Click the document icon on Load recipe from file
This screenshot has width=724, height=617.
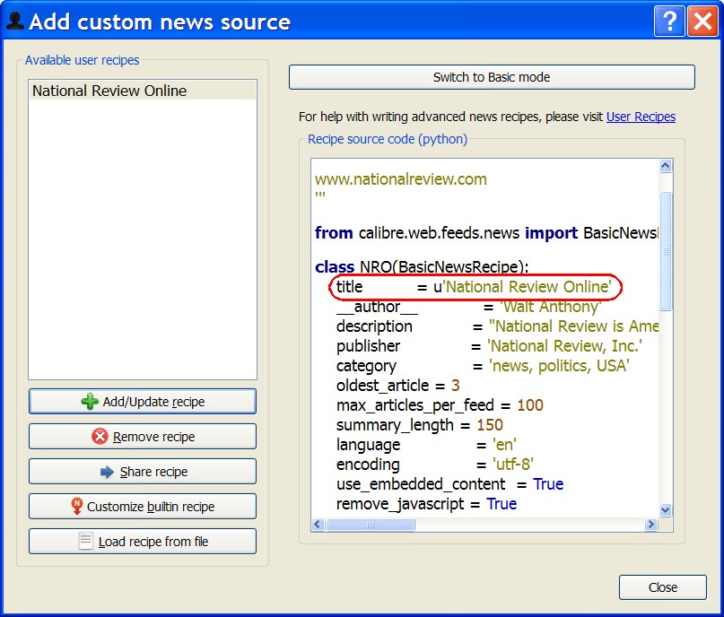(x=85, y=541)
